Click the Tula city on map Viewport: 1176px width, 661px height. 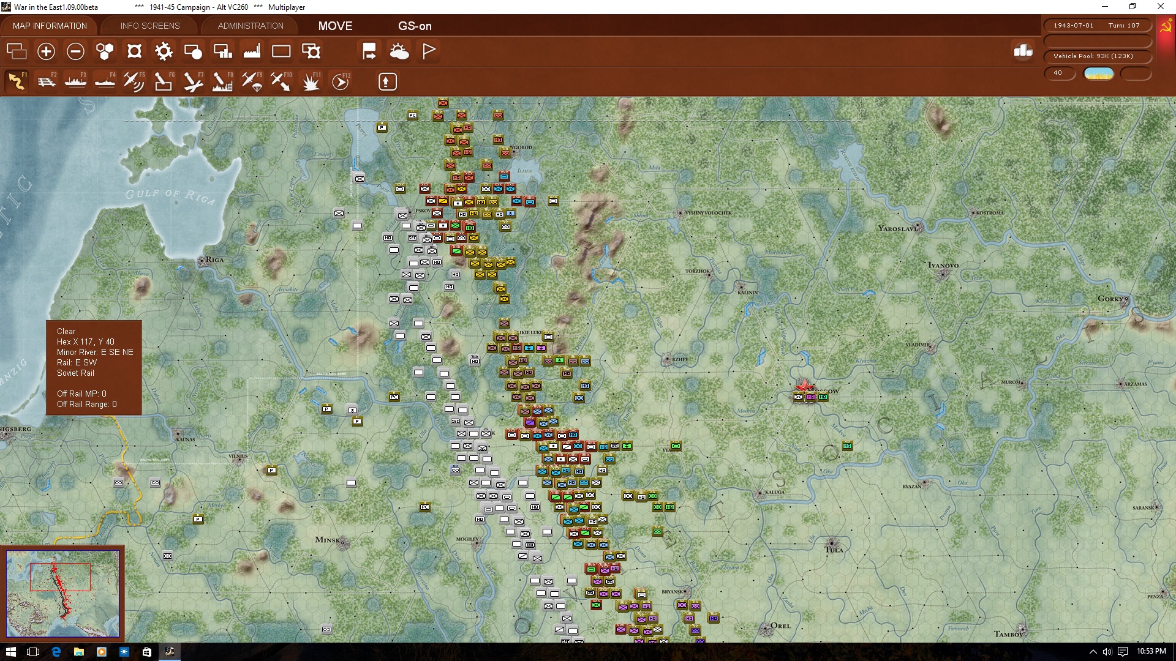pyautogui.click(x=832, y=543)
